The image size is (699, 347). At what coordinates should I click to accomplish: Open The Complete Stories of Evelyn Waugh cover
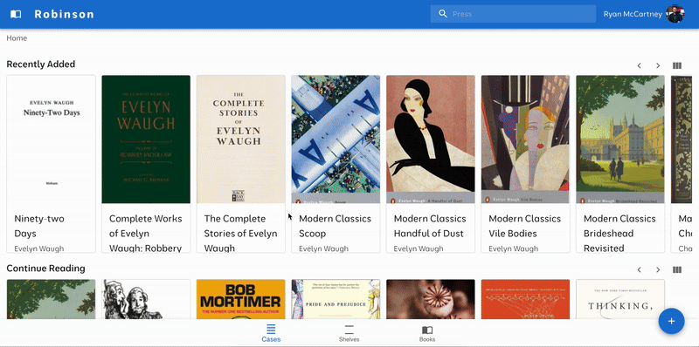(241, 139)
